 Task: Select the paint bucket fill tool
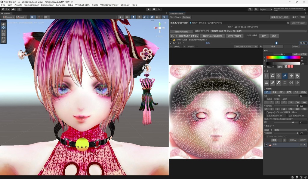click(x=279, y=83)
